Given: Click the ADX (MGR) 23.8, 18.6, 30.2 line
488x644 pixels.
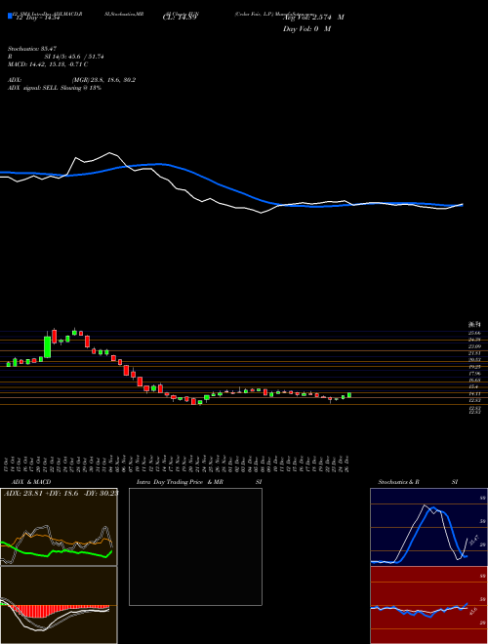Looking at the screenshot, I should click(72, 80).
